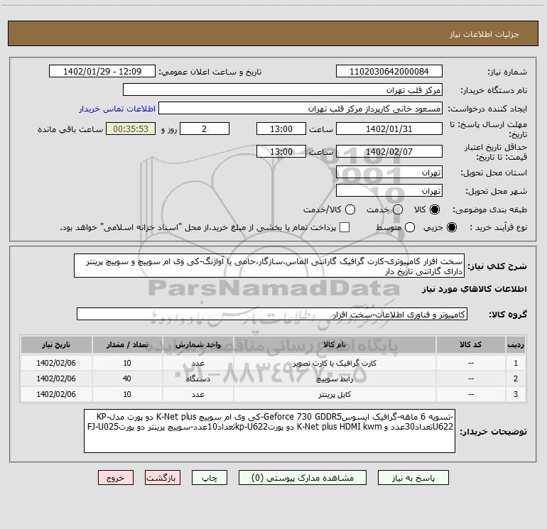
Task: Click unit دستگاه in the switch row
Action: coord(197,379)
